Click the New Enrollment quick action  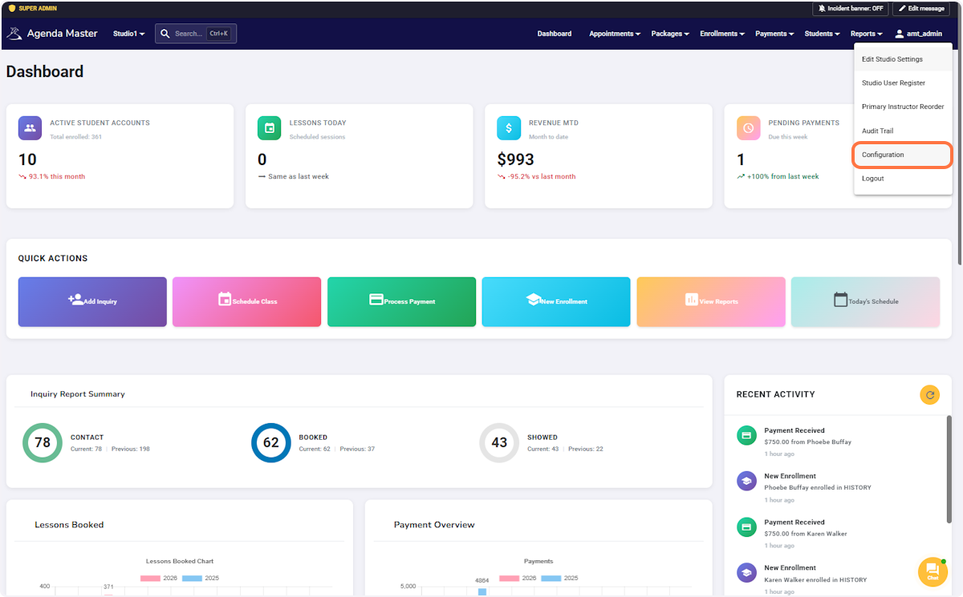(x=556, y=302)
